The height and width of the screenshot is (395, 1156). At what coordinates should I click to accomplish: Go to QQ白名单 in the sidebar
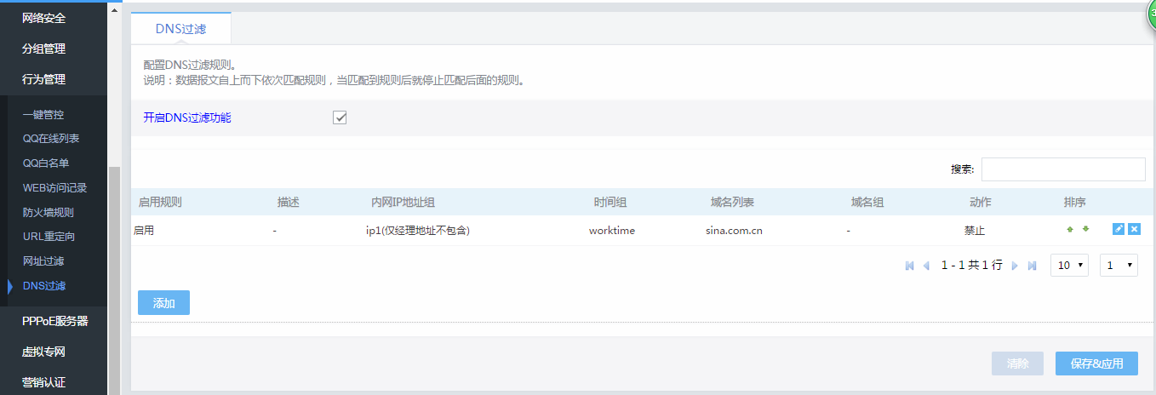[x=46, y=163]
